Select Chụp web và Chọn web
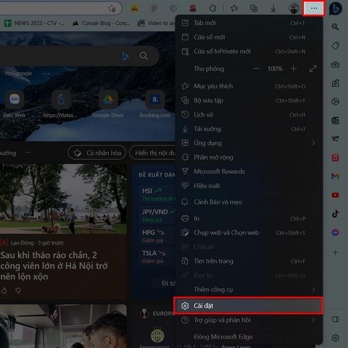Screen dimensions: 348x348 click(x=249, y=233)
